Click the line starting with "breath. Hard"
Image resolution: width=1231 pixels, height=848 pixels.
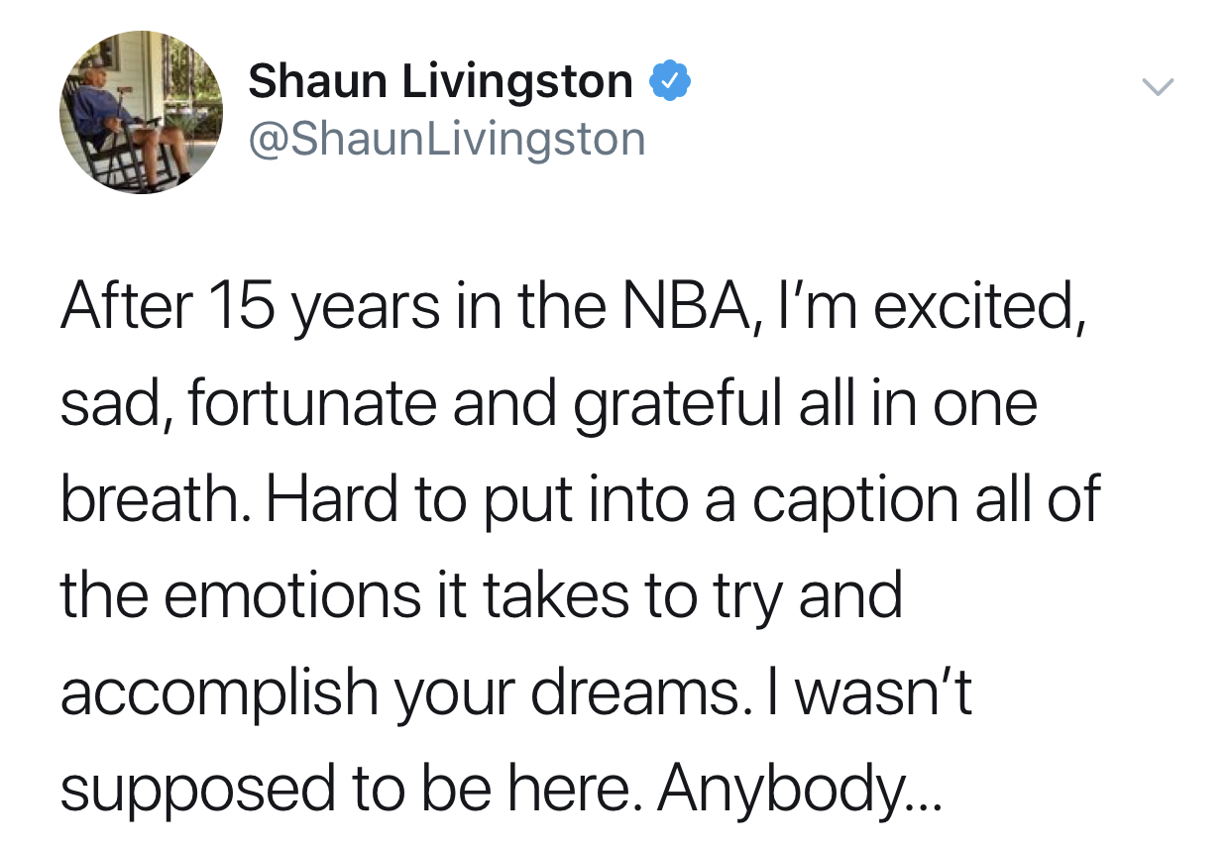580,499
